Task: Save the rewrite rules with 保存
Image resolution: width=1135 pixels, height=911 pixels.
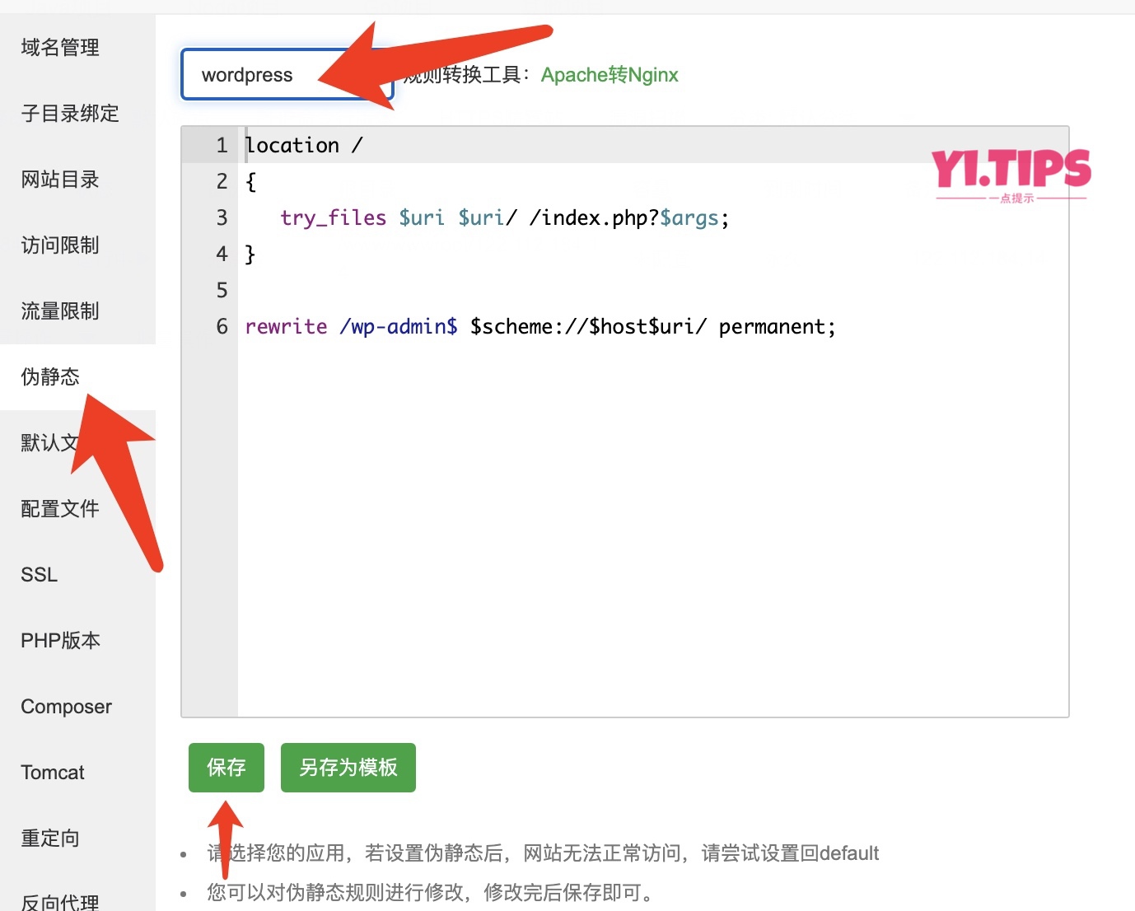Action: tap(226, 768)
